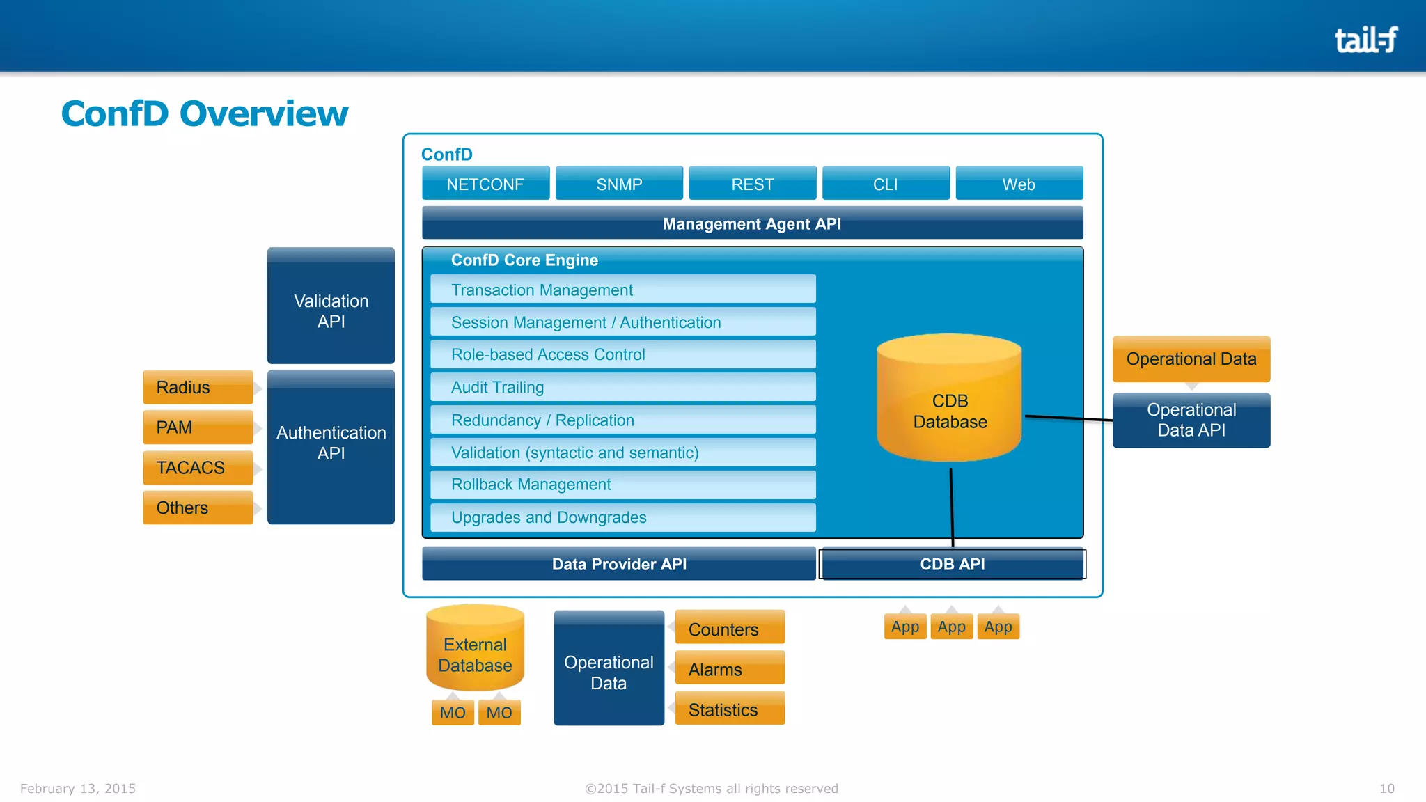Image resolution: width=1426 pixels, height=802 pixels.
Task: Click the CDB API bar
Action: [x=952, y=564]
